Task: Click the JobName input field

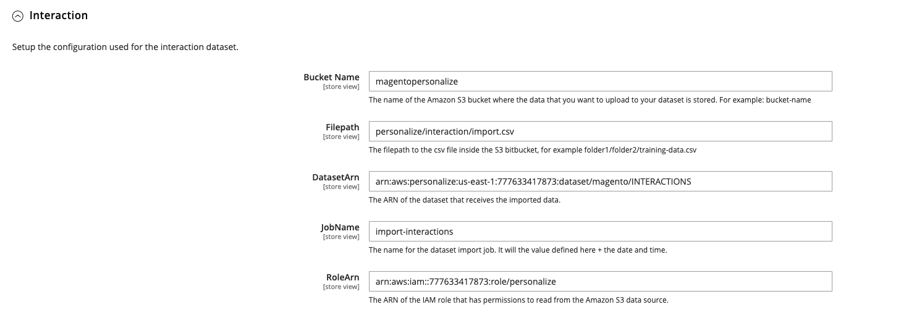Action: [599, 232]
